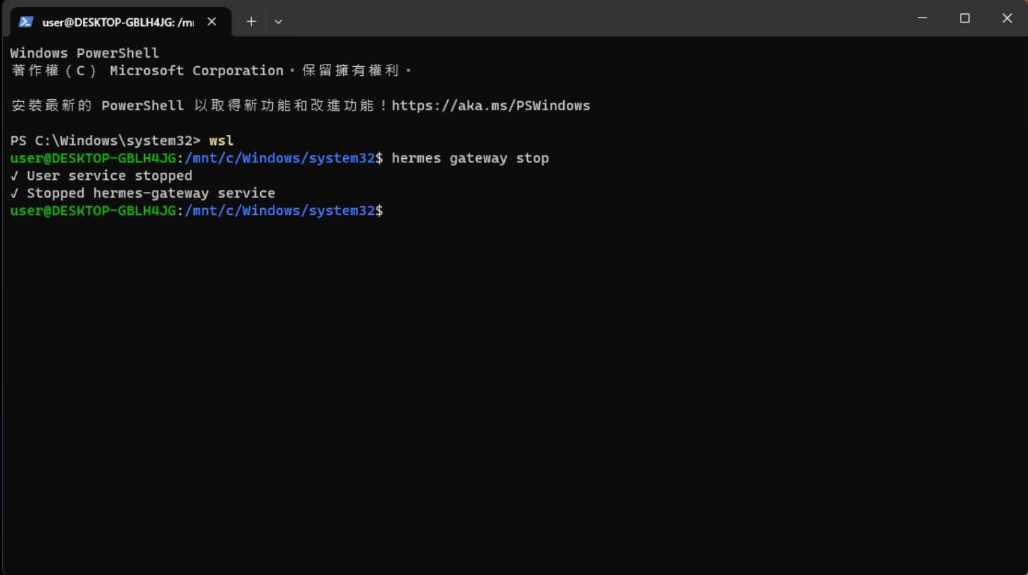Screen dimensions: 1028x575
Task: Click the 'PS C:\Windows\system32>' prompt
Action: (x=105, y=141)
